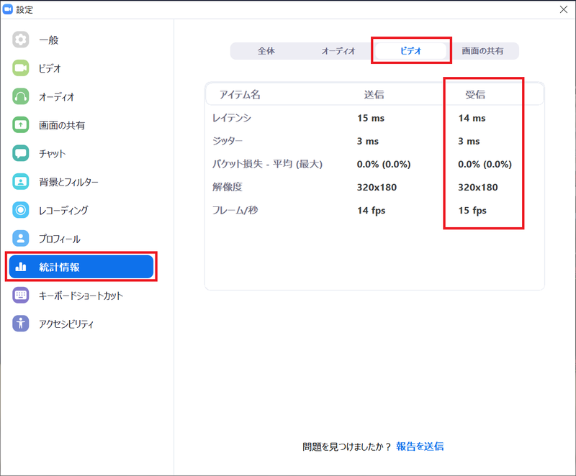This screenshot has height=476, width=576.
Task: Click the Keyboard Shortcuts (キーボードショートカット) icon
Action: tap(21, 296)
